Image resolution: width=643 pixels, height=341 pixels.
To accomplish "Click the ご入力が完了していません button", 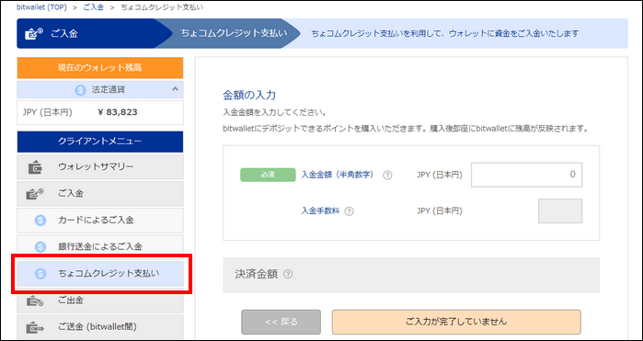I will 456,322.
